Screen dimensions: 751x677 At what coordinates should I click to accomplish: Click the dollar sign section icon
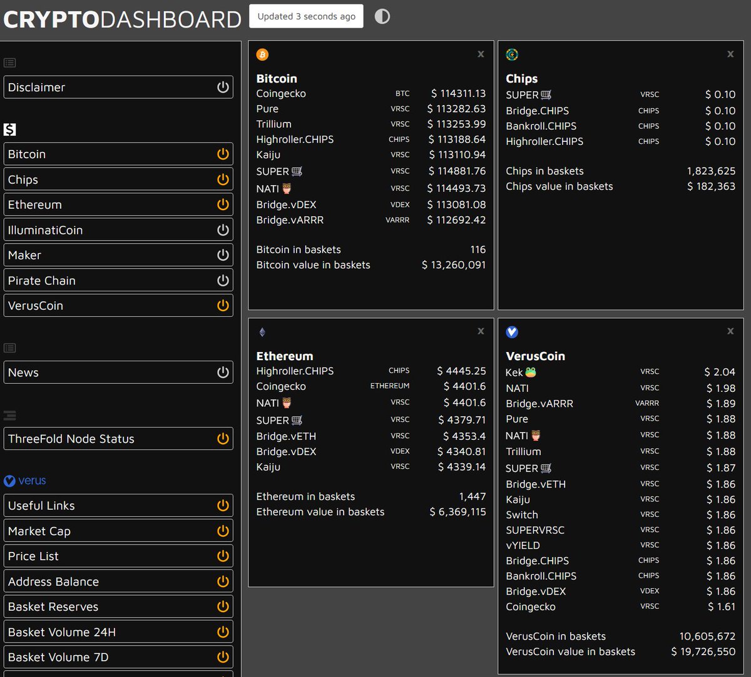click(9, 129)
